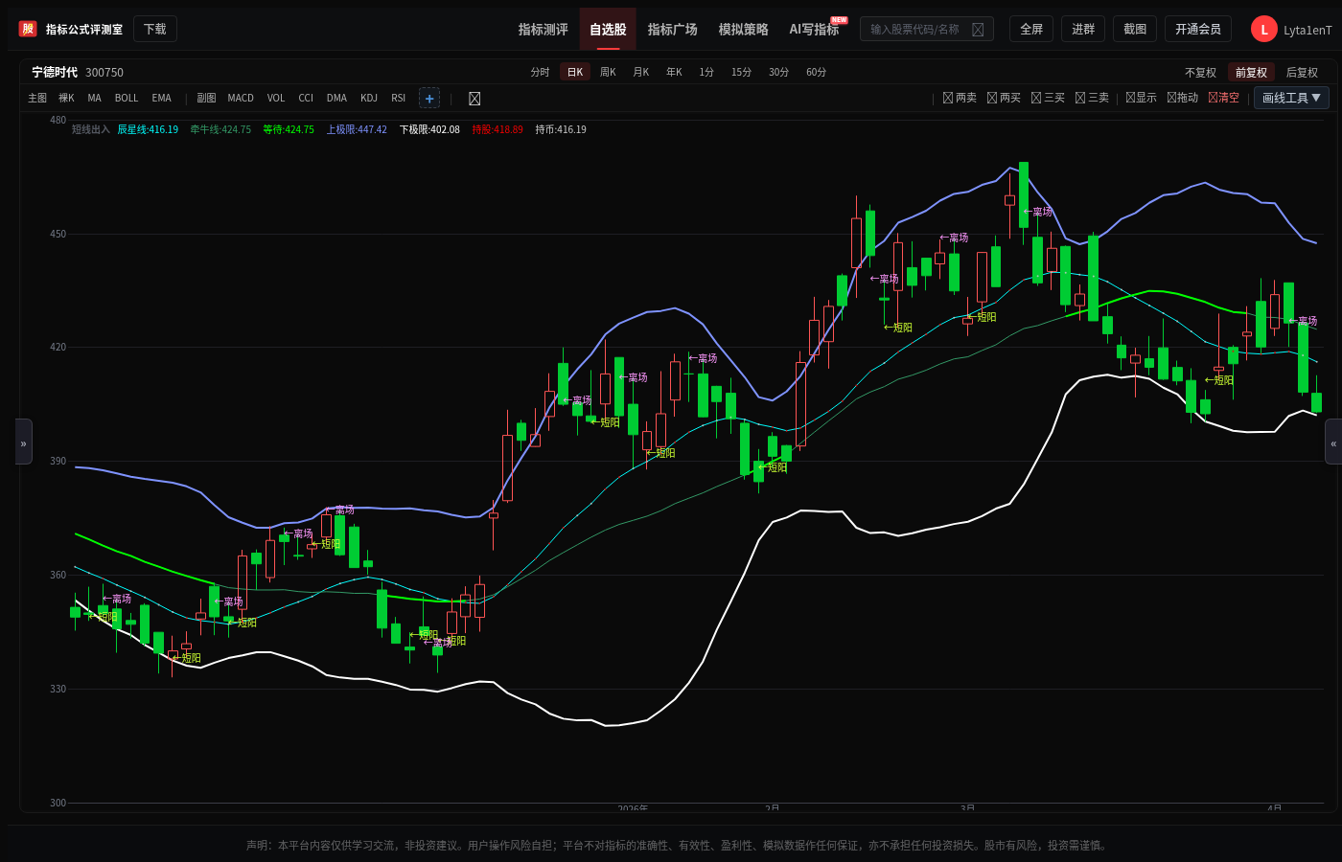Take a screenshot with 截图 button

click(x=1135, y=30)
